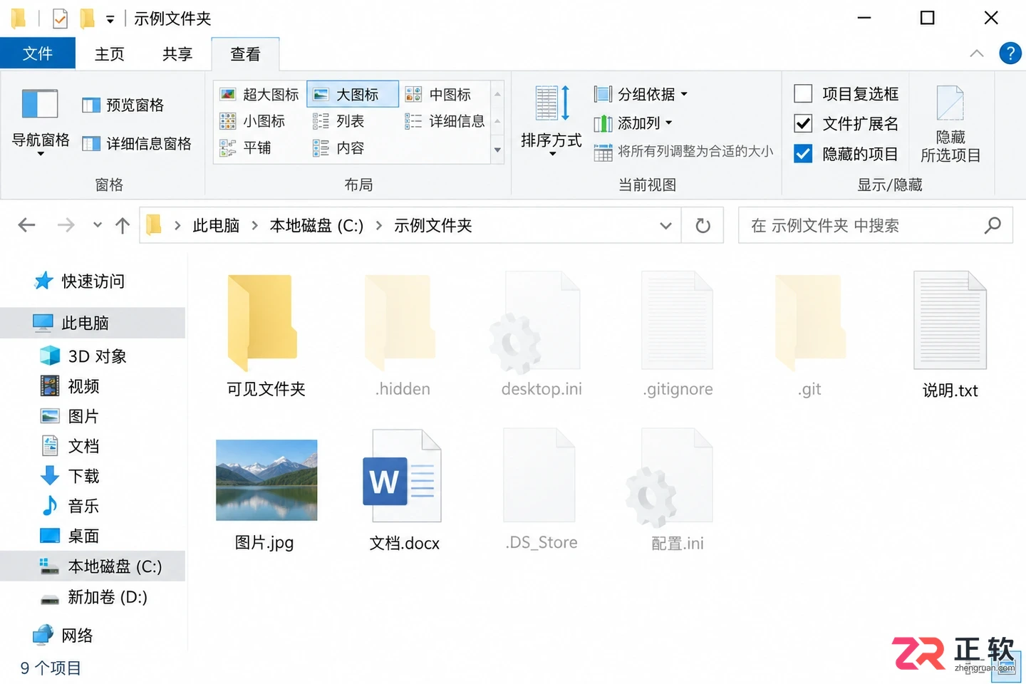Select the 可见文件夹 folder icon
Screen dimensions: 1026x684
[262, 323]
